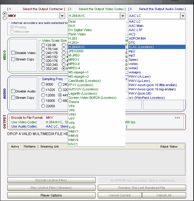Select Screen Video BGR24 (Lossless) codec
194x201 pixels.
(97, 98)
